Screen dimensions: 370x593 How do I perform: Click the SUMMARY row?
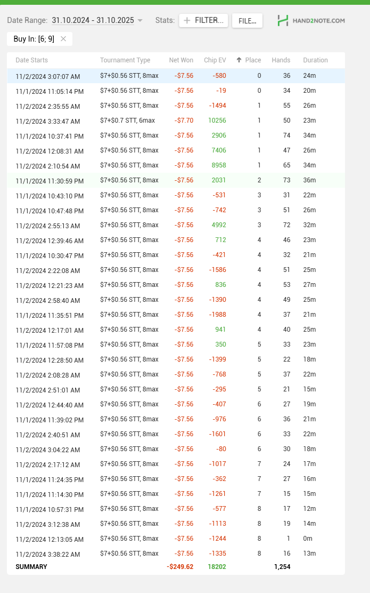31,567
